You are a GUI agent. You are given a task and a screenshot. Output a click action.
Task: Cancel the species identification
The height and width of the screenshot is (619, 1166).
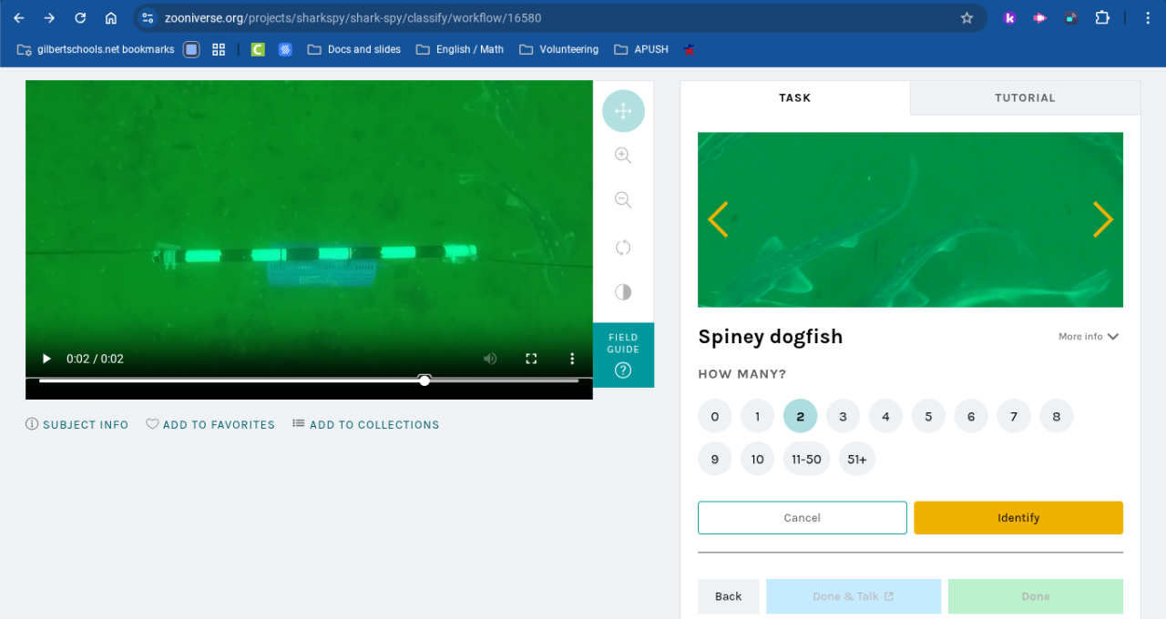(x=803, y=517)
